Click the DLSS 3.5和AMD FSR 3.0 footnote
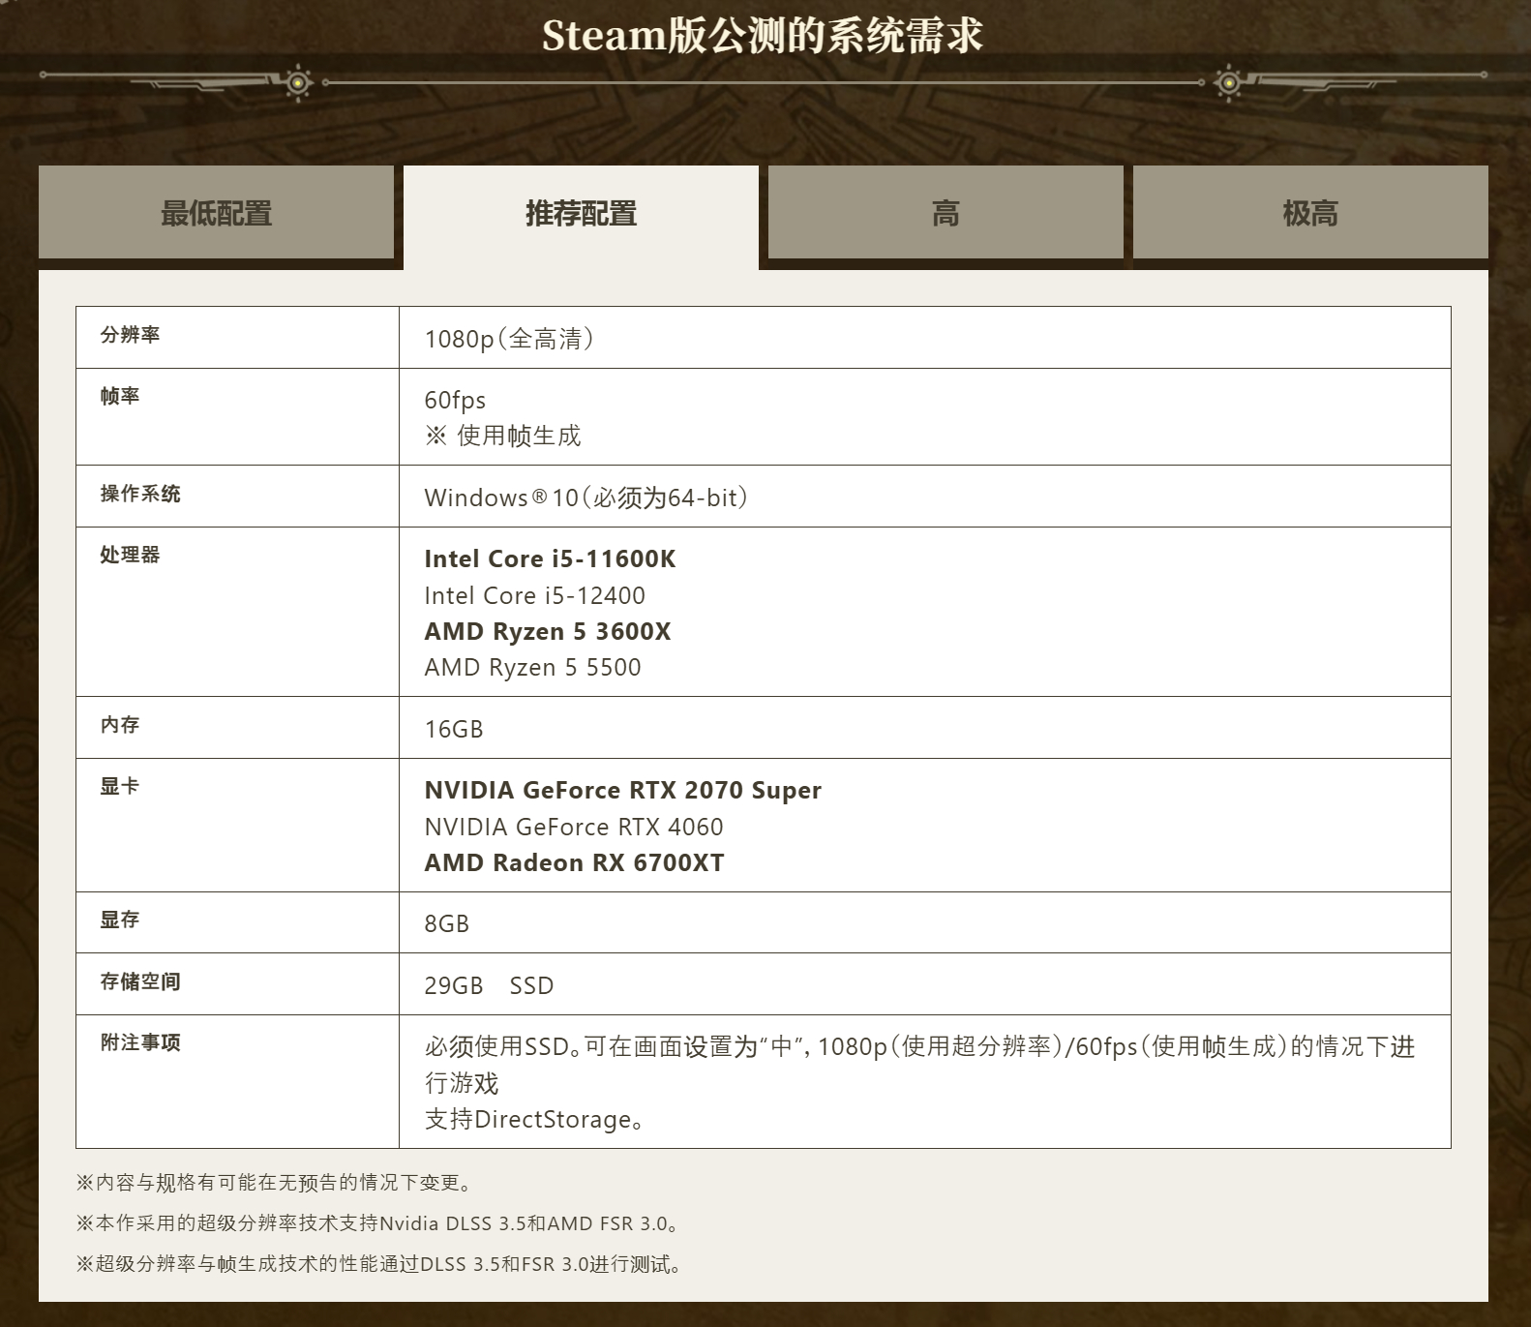This screenshot has width=1531, height=1327. [378, 1223]
